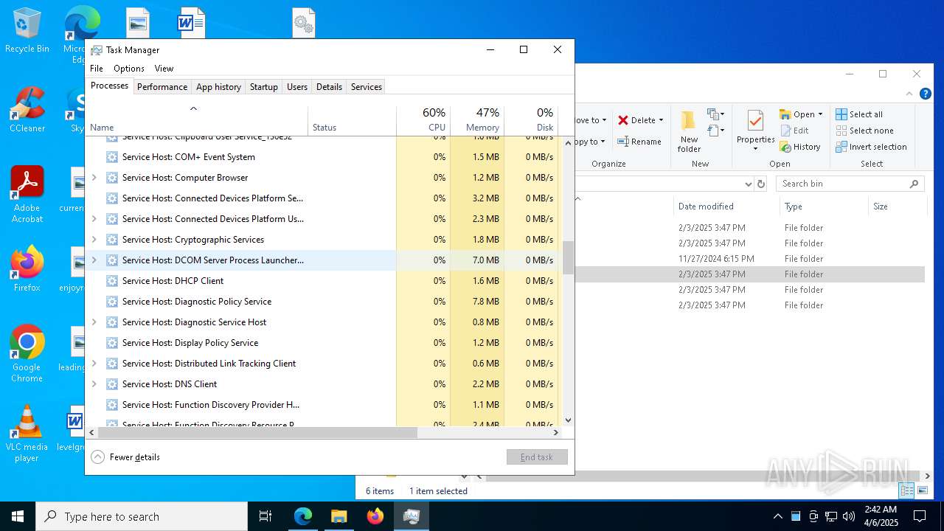The image size is (944, 531).
Task: Switch Explorer to details view icon
Action: (x=907, y=490)
